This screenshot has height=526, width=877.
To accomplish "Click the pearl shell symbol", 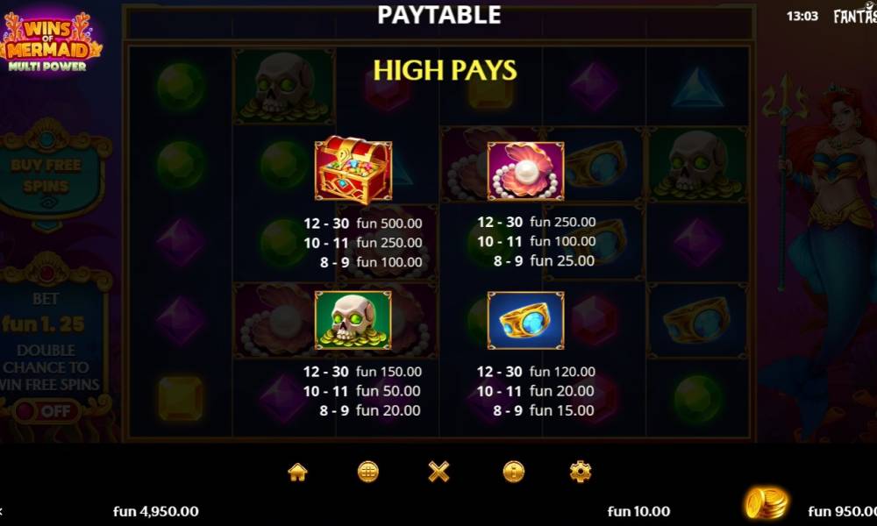I will tap(525, 170).
